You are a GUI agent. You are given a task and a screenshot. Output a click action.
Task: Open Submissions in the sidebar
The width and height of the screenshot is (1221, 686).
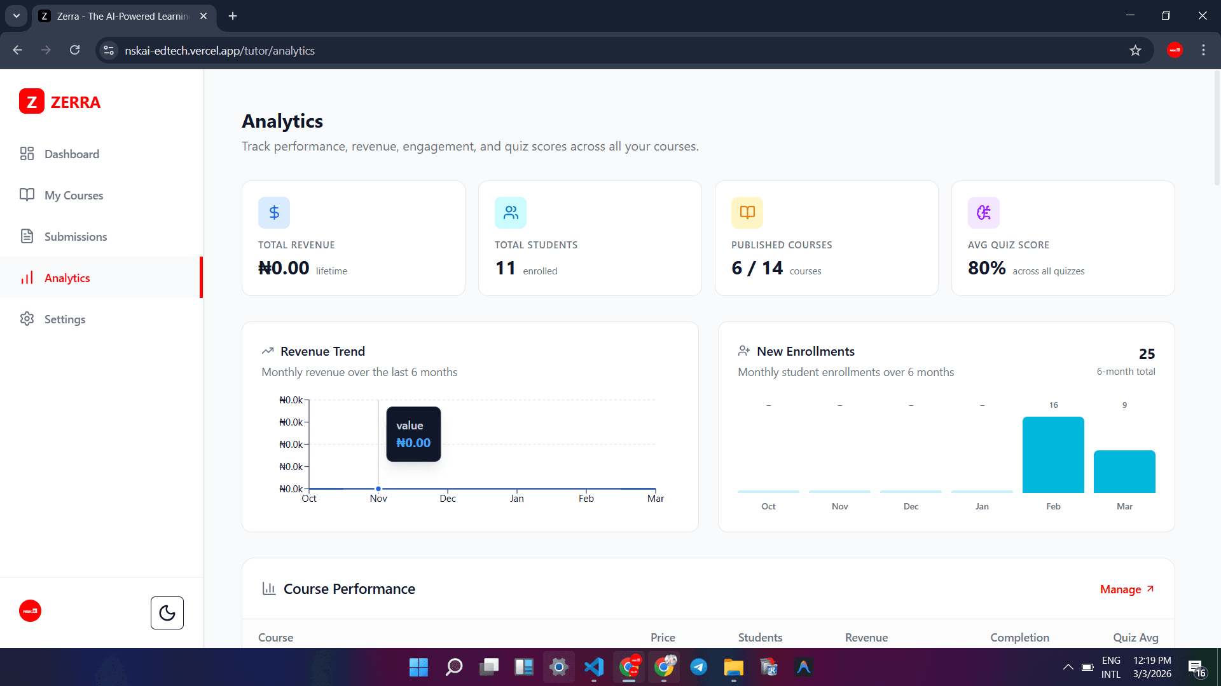75,236
